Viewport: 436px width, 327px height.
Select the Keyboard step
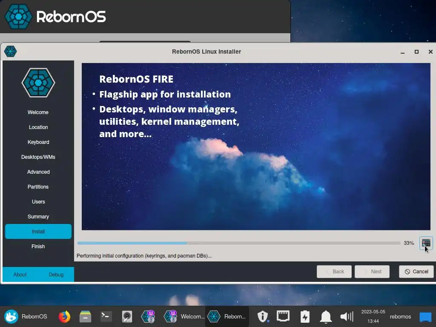tap(38, 142)
